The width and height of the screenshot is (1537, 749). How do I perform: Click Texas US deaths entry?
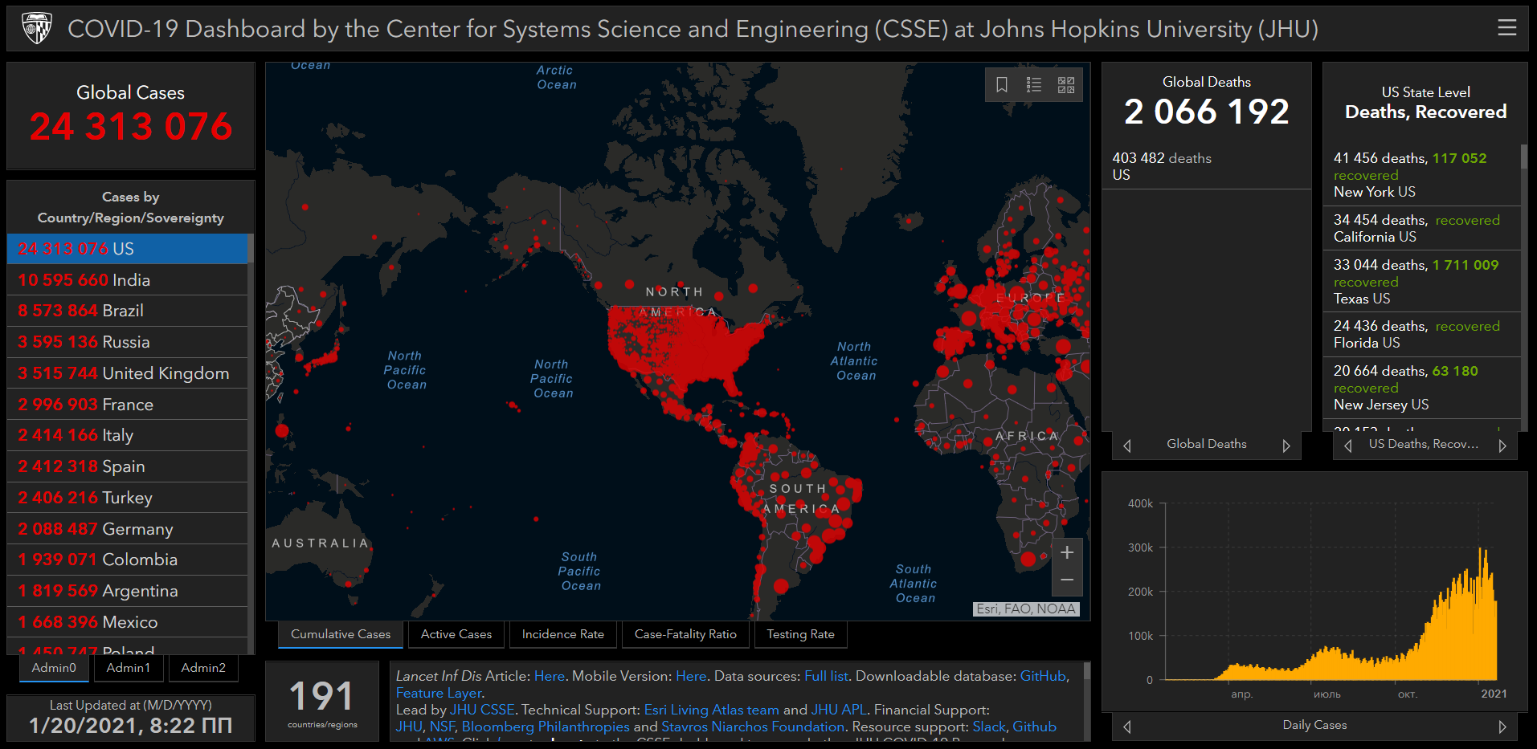coord(1421,282)
